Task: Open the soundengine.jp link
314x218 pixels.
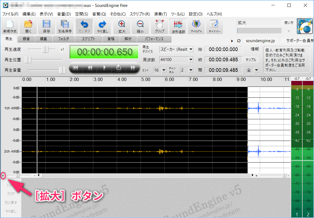Action: (x=261, y=41)
